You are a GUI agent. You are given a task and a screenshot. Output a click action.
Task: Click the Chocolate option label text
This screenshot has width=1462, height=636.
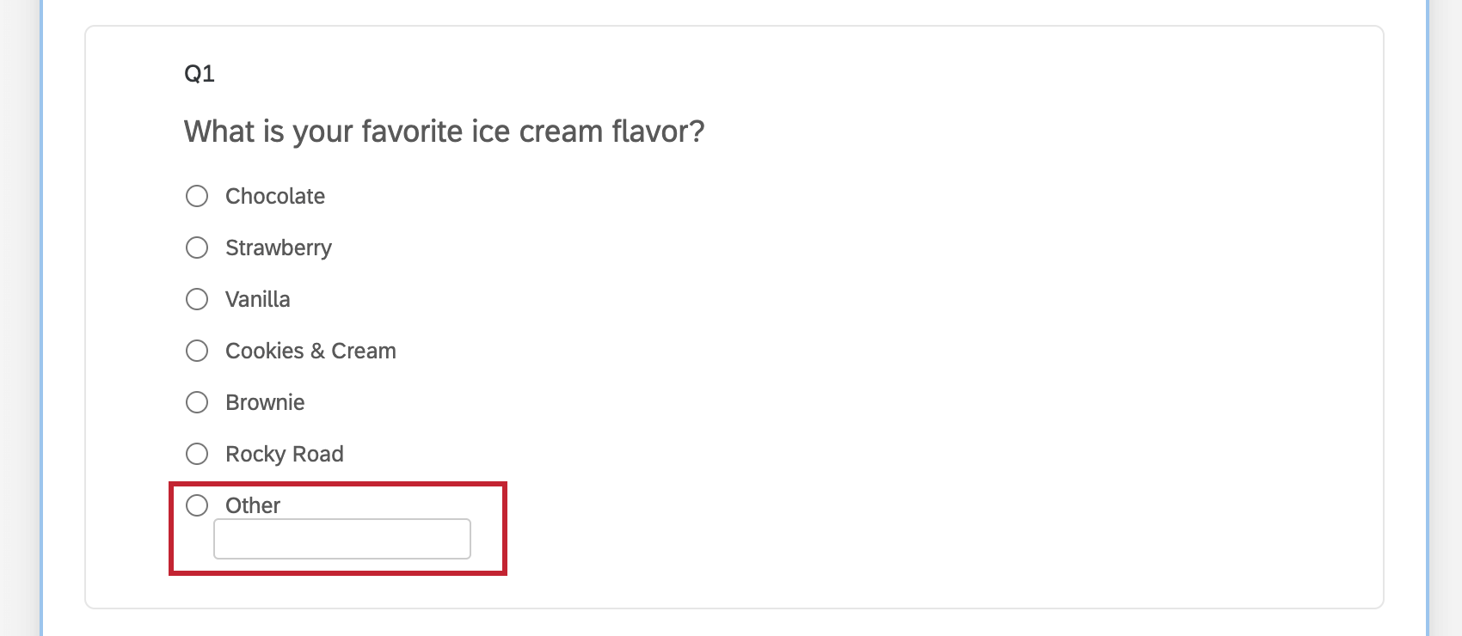pos(274,196)
